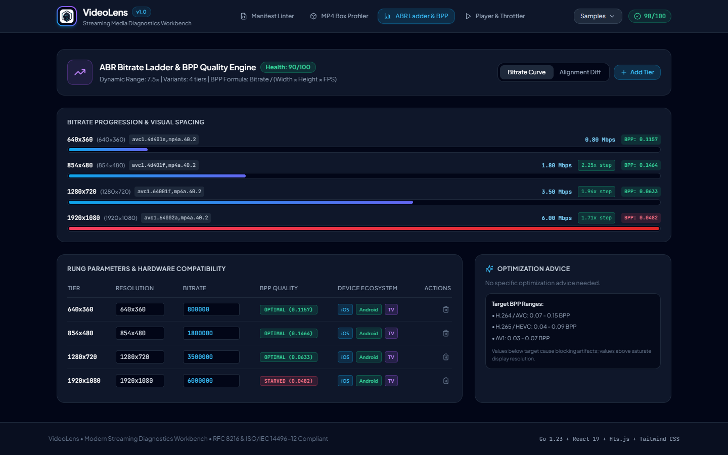The height and width of the screenshot is (455, 728).
Task: Edit the 800000 bitrate field
Action: click(x=211, y=309)
